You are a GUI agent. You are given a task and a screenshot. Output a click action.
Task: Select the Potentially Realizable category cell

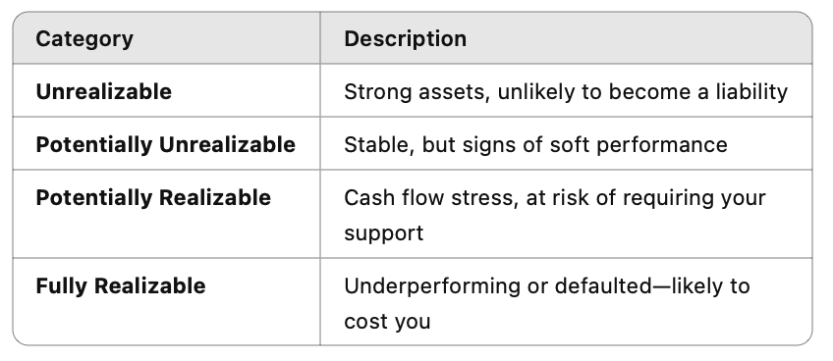(166, 215)
